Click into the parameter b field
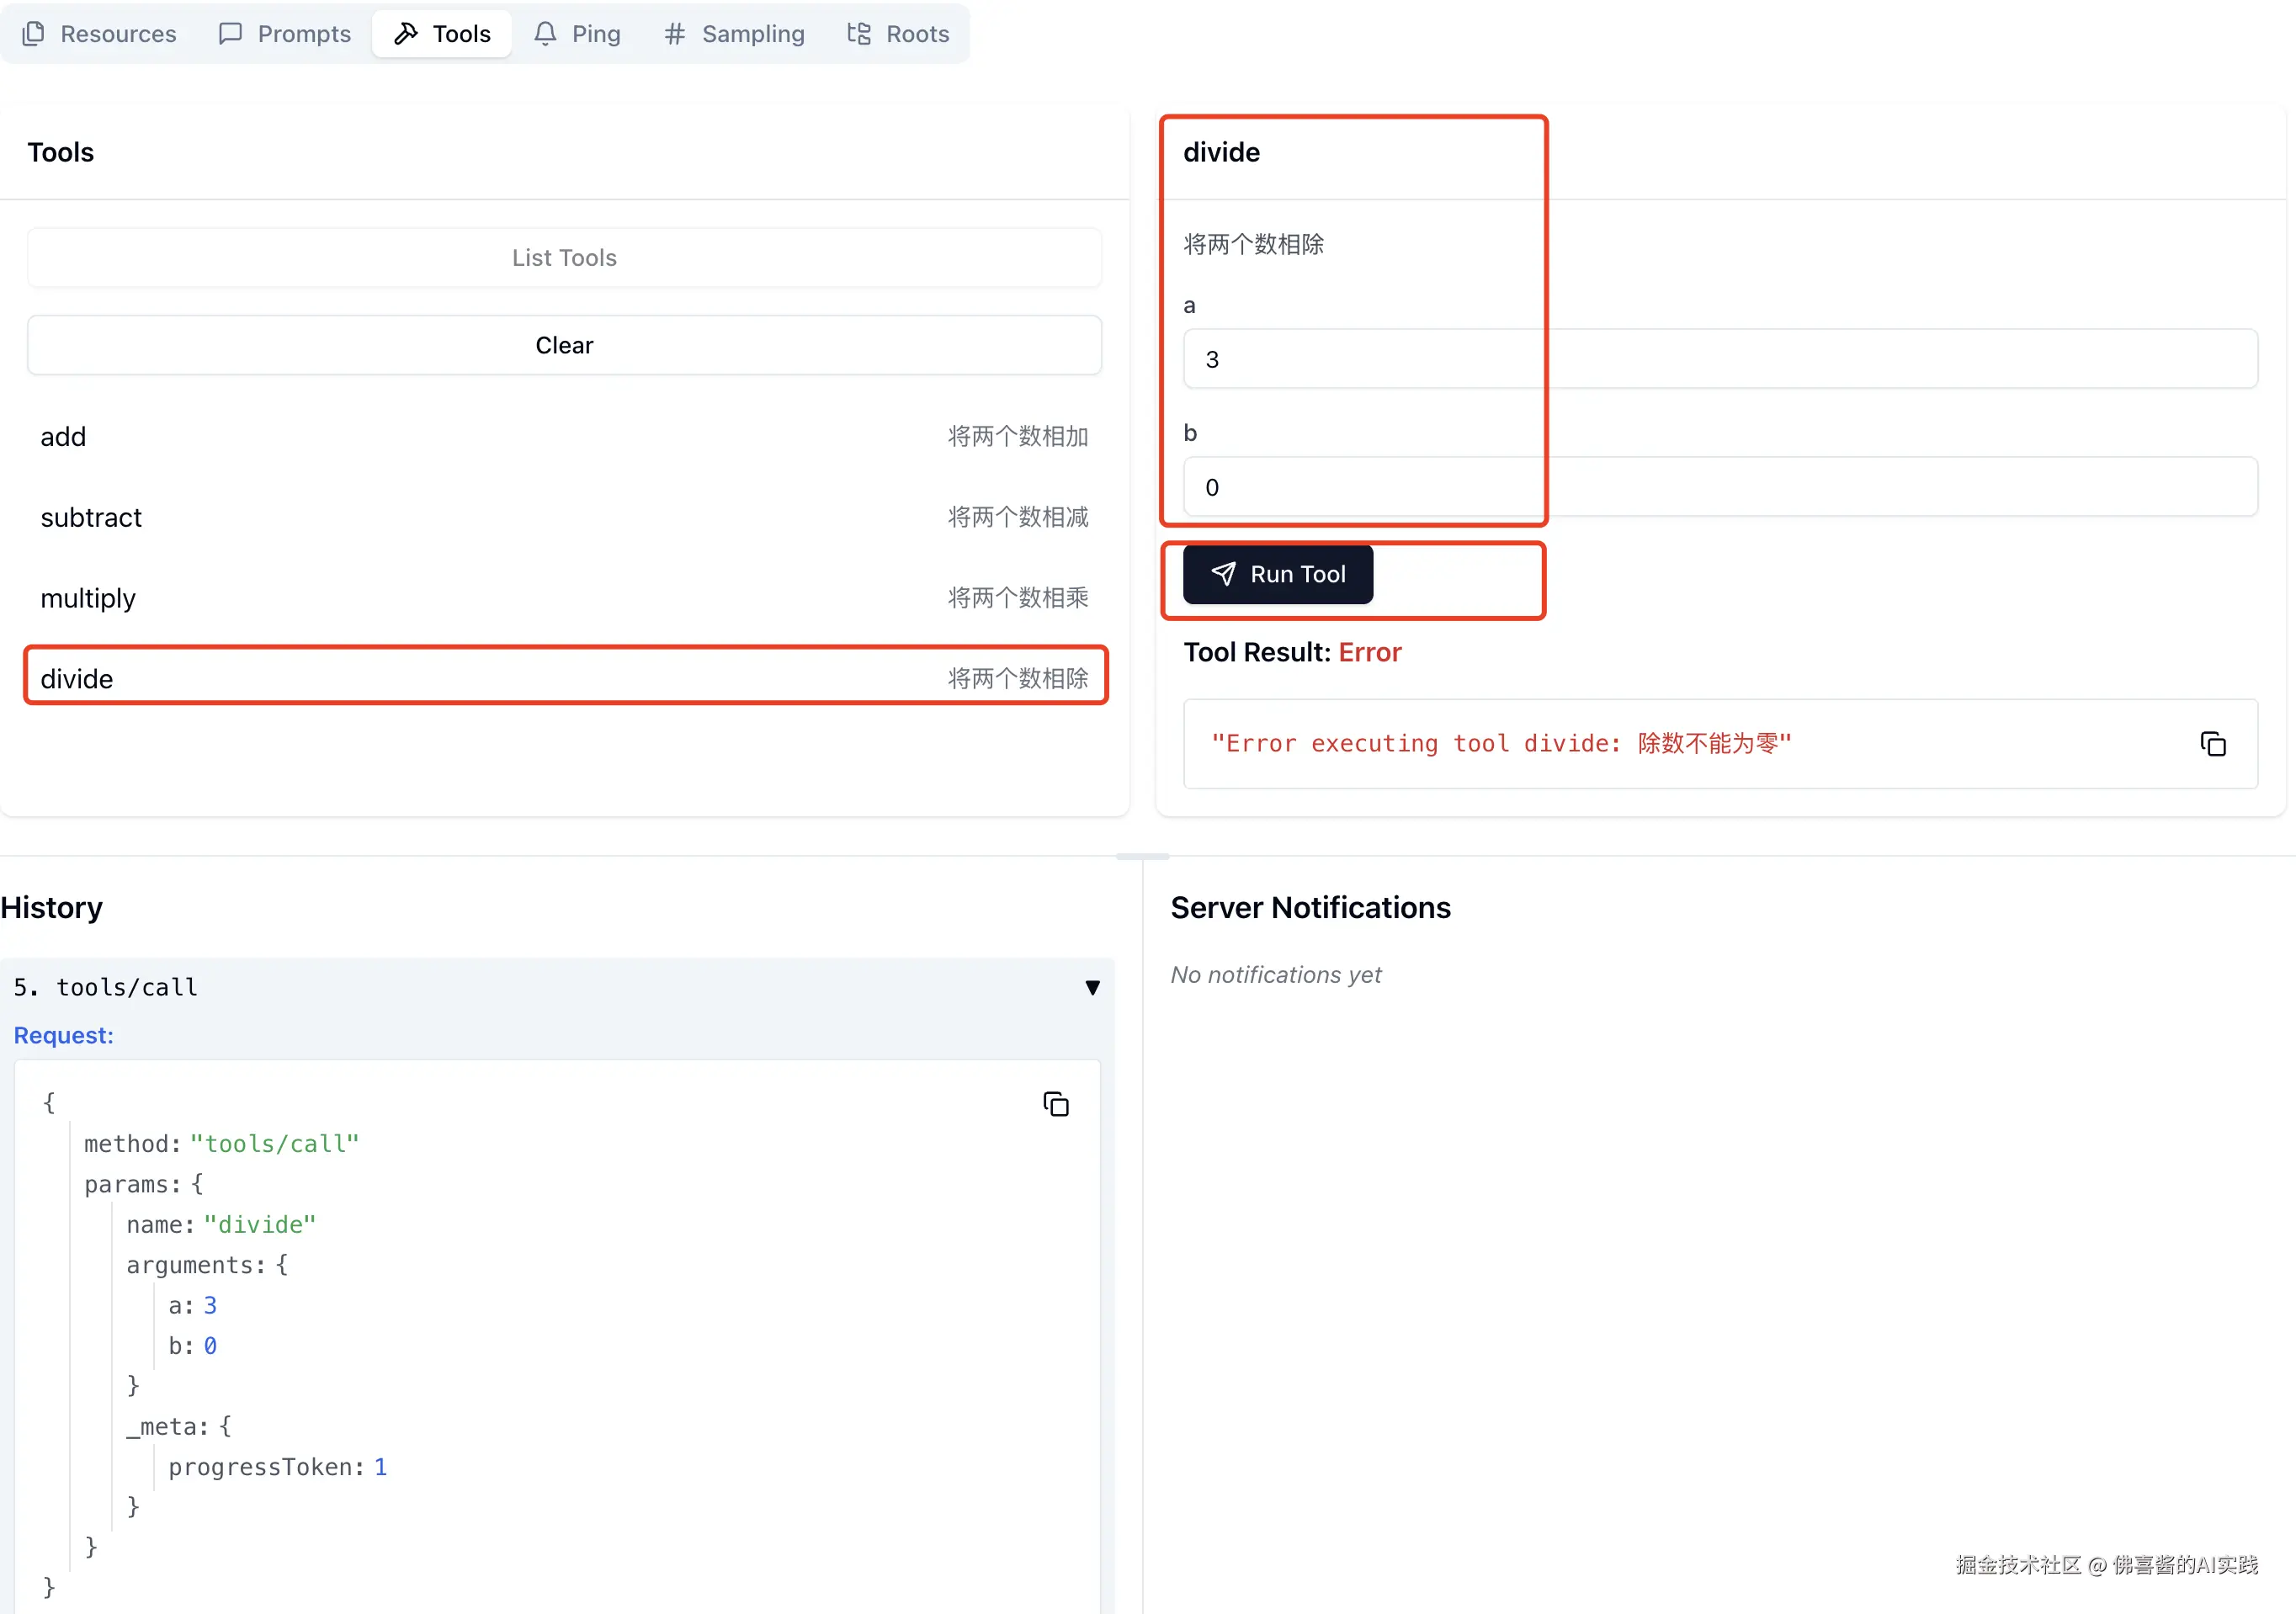Image resolution: width=2296 pixels, height=1614 pixels. click(x=1720, y=488)
